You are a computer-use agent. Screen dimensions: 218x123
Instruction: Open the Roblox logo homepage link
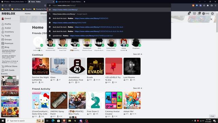click(x=9, y=14)
